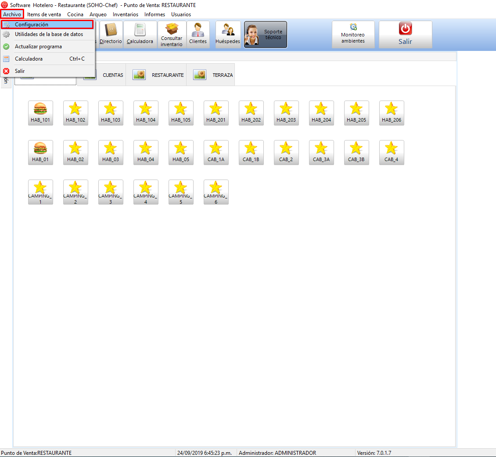The image size is (496, 457).
Task: Switch to the CUENTAS tab
Action: click(x=104, y=75)
